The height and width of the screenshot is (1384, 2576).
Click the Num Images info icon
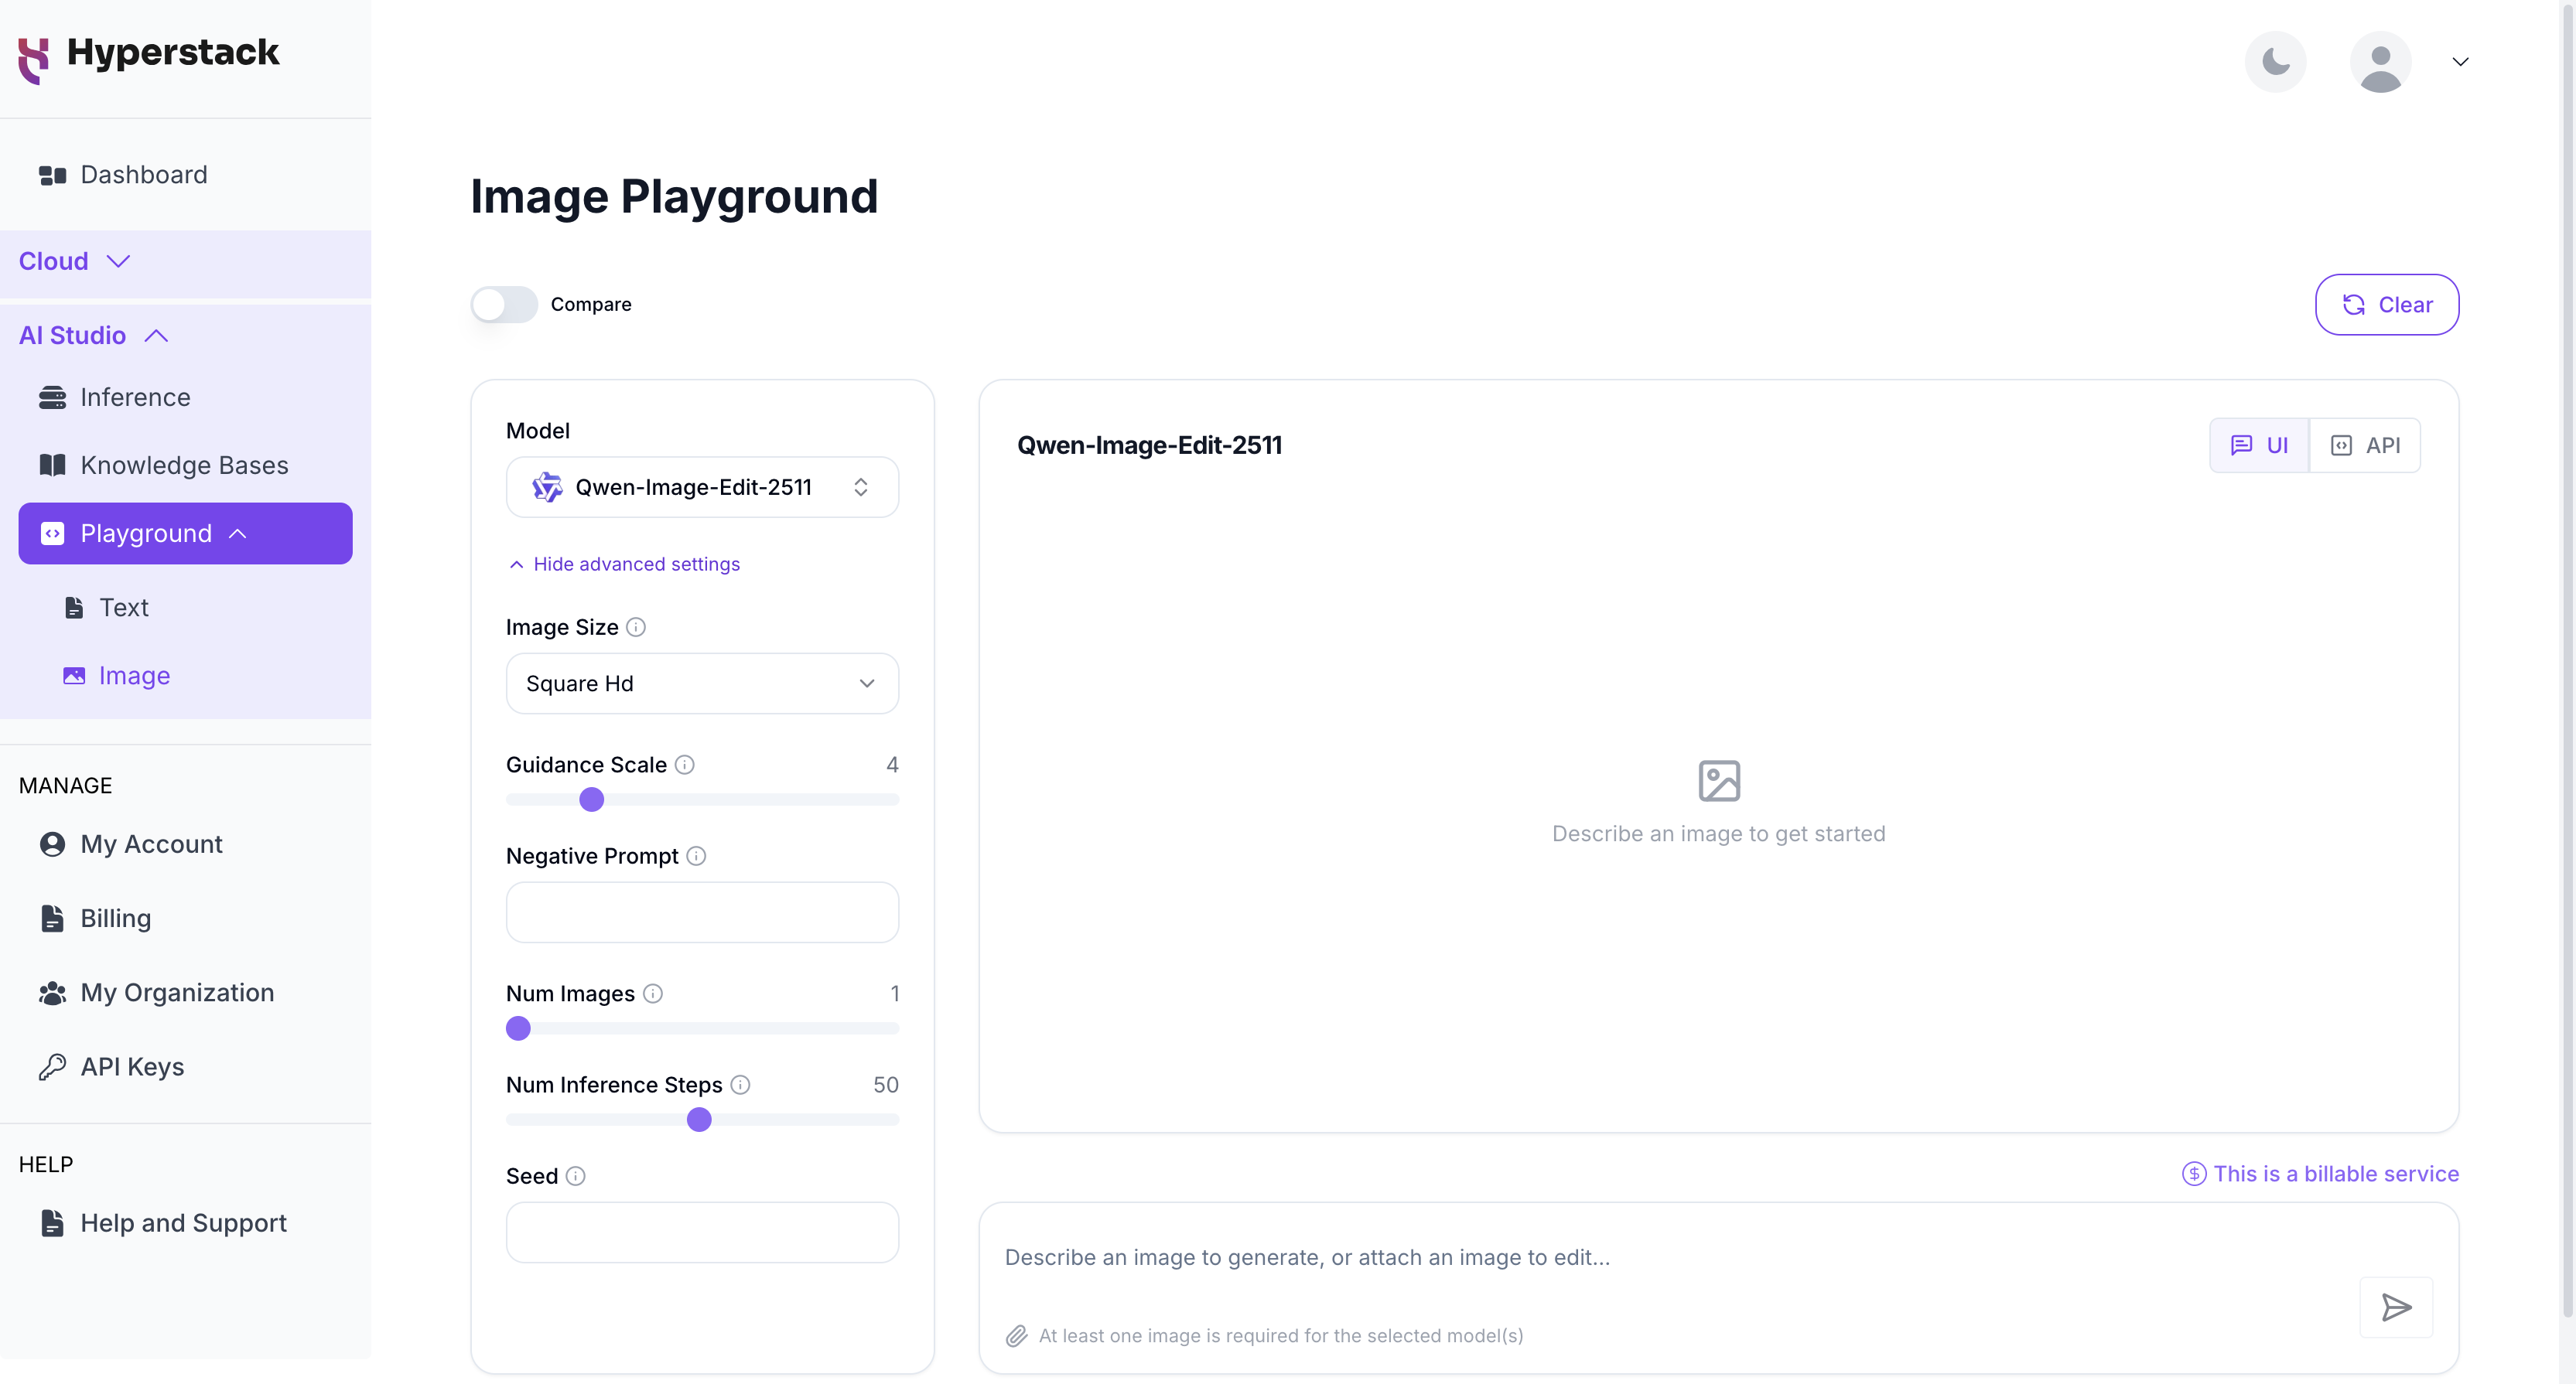[x=652, y=994]
